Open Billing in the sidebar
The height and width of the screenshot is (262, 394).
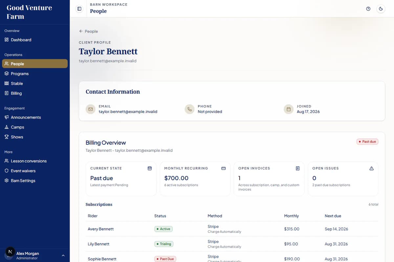(35, 93)
